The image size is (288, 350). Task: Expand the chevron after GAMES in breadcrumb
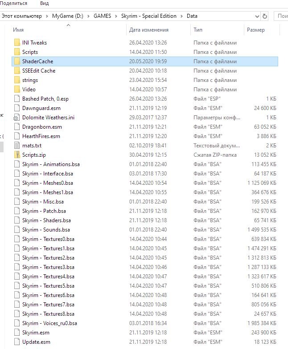117,16
